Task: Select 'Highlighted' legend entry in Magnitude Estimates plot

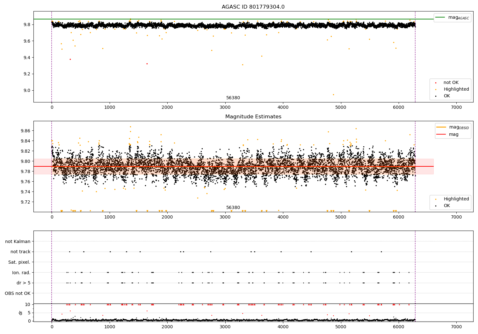Action: pos(456,199)
